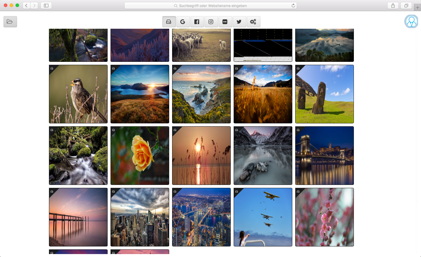421x257 pixels.
Task: Click the address search field
Action: 210,6
